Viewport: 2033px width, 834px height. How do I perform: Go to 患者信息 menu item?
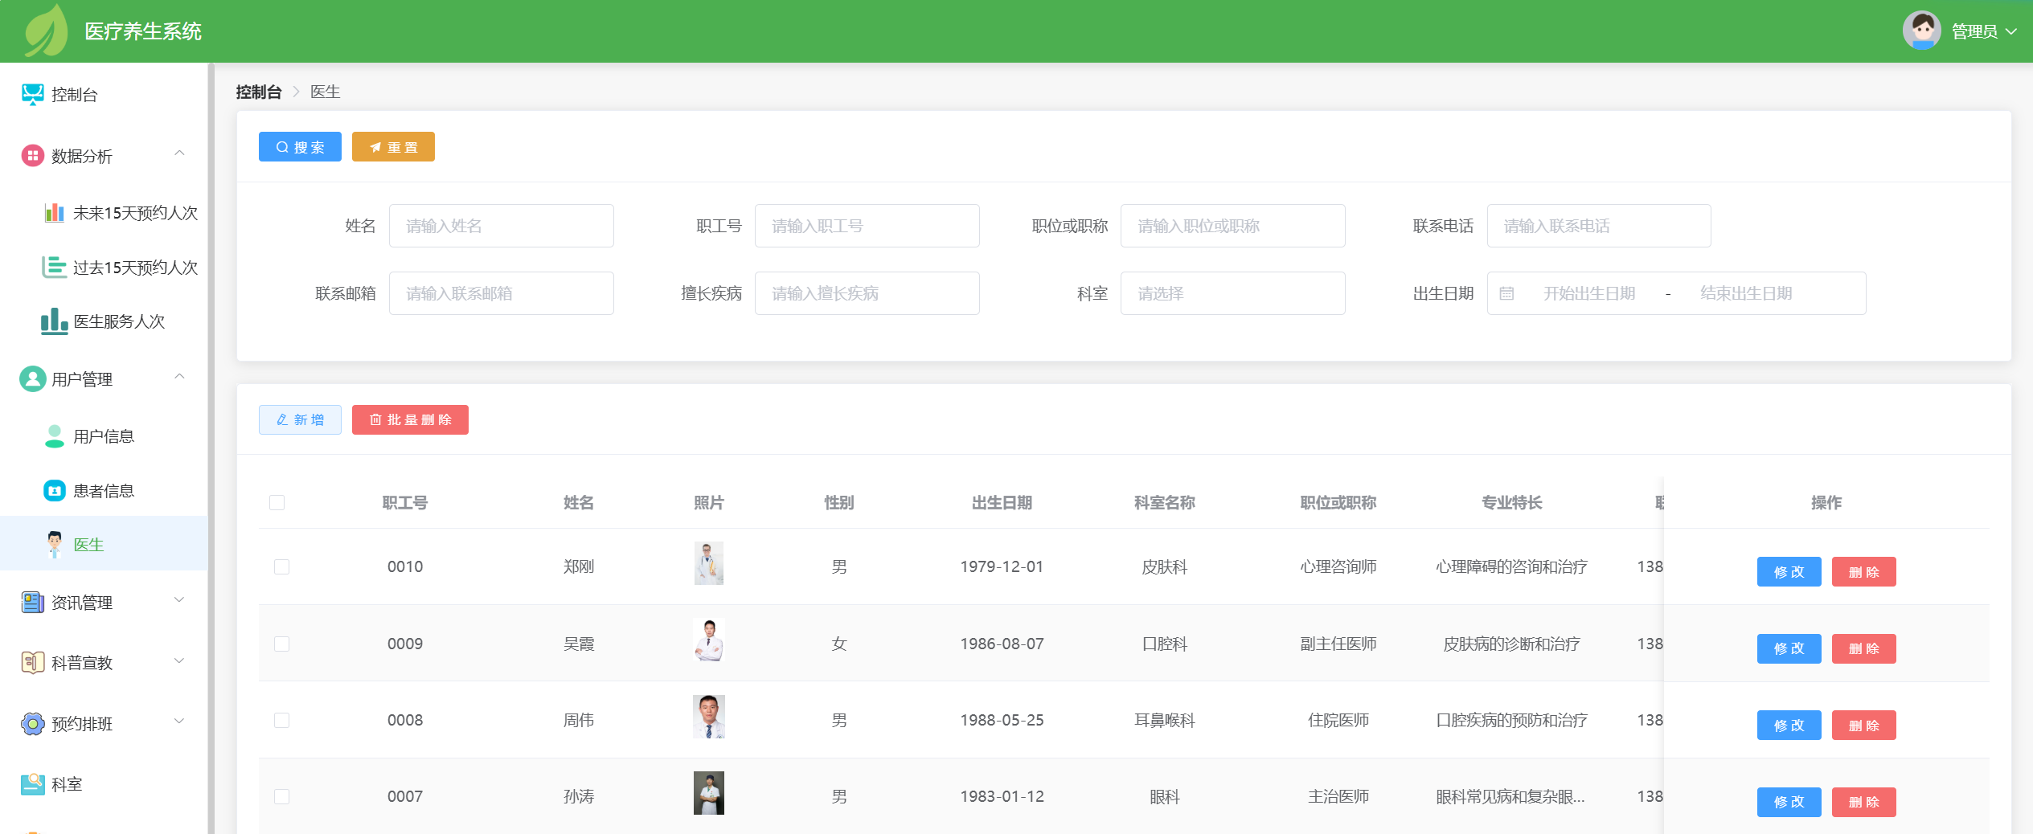(x=105, y=490)
